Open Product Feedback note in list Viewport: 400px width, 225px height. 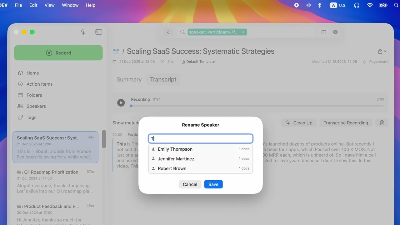[55, 214]
